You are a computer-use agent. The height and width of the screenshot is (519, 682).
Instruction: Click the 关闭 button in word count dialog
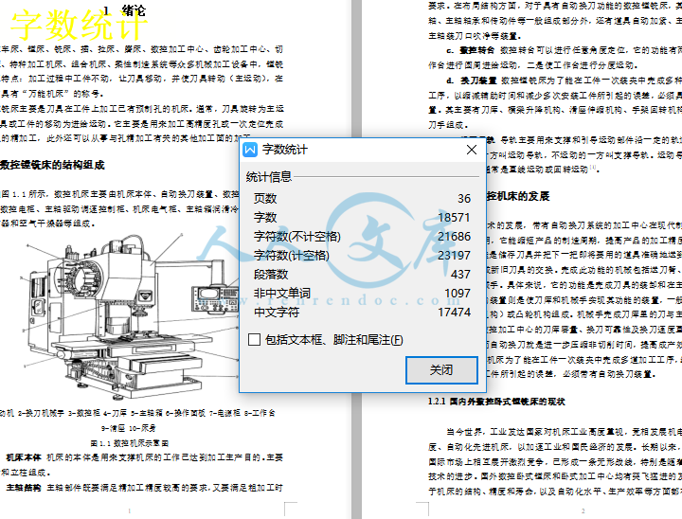click(441, 370)
